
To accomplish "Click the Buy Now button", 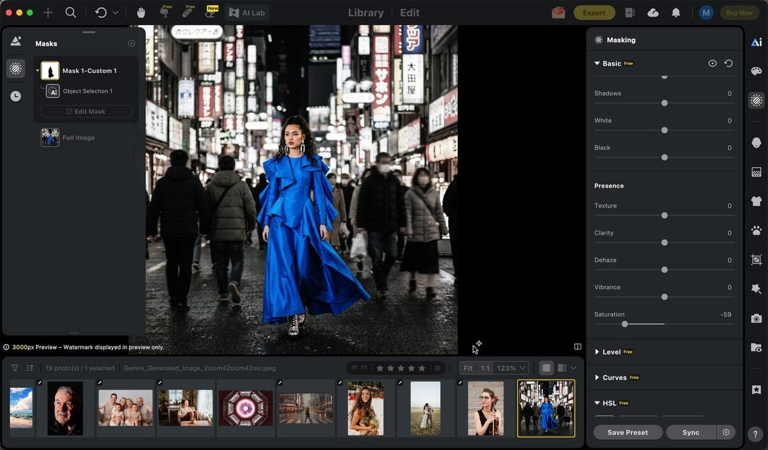I will coord(739,13).
